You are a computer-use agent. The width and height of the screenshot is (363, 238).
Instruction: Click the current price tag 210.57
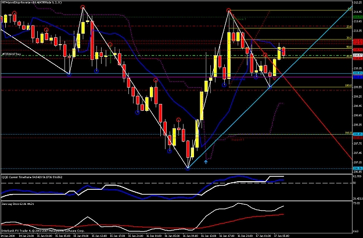(358, 56)
